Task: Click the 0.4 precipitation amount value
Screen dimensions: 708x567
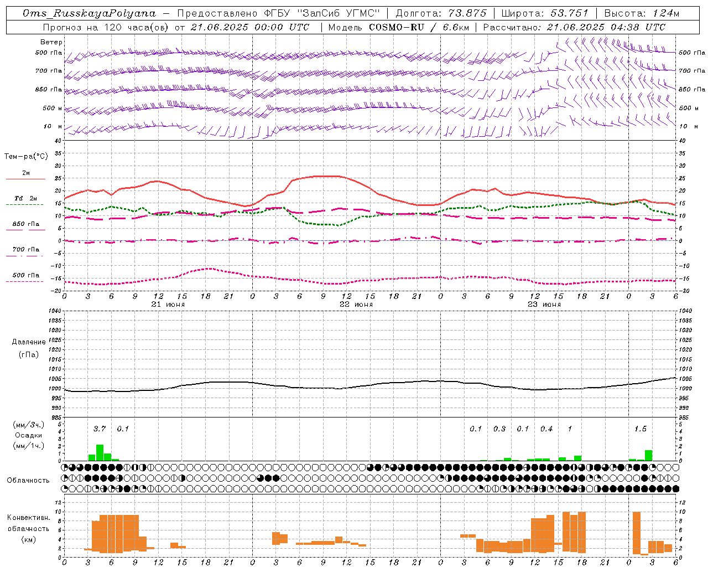Action: tap(546, 429)
